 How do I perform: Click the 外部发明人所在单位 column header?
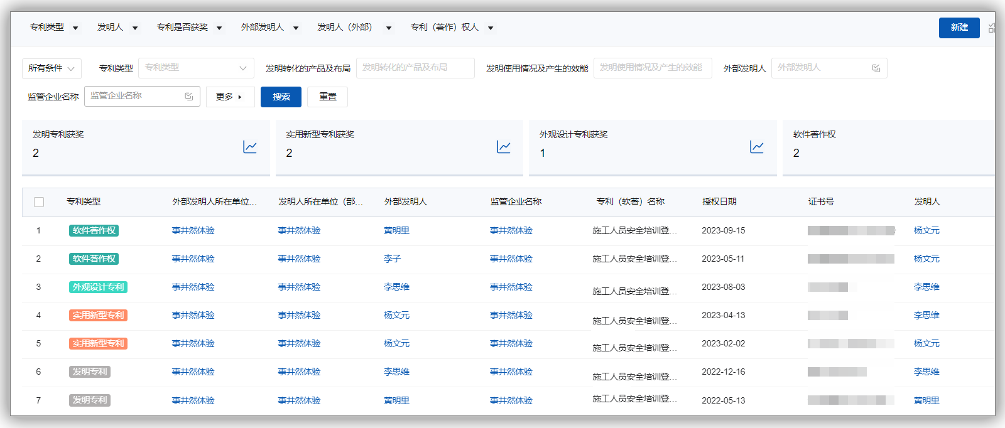click(x=215, y=202)
